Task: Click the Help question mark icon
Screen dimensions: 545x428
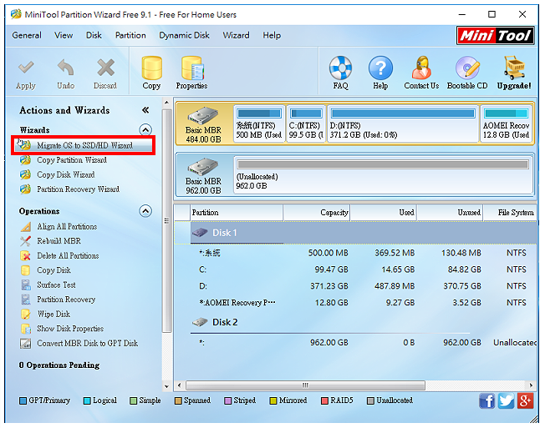Action: [x=380, y=68]
